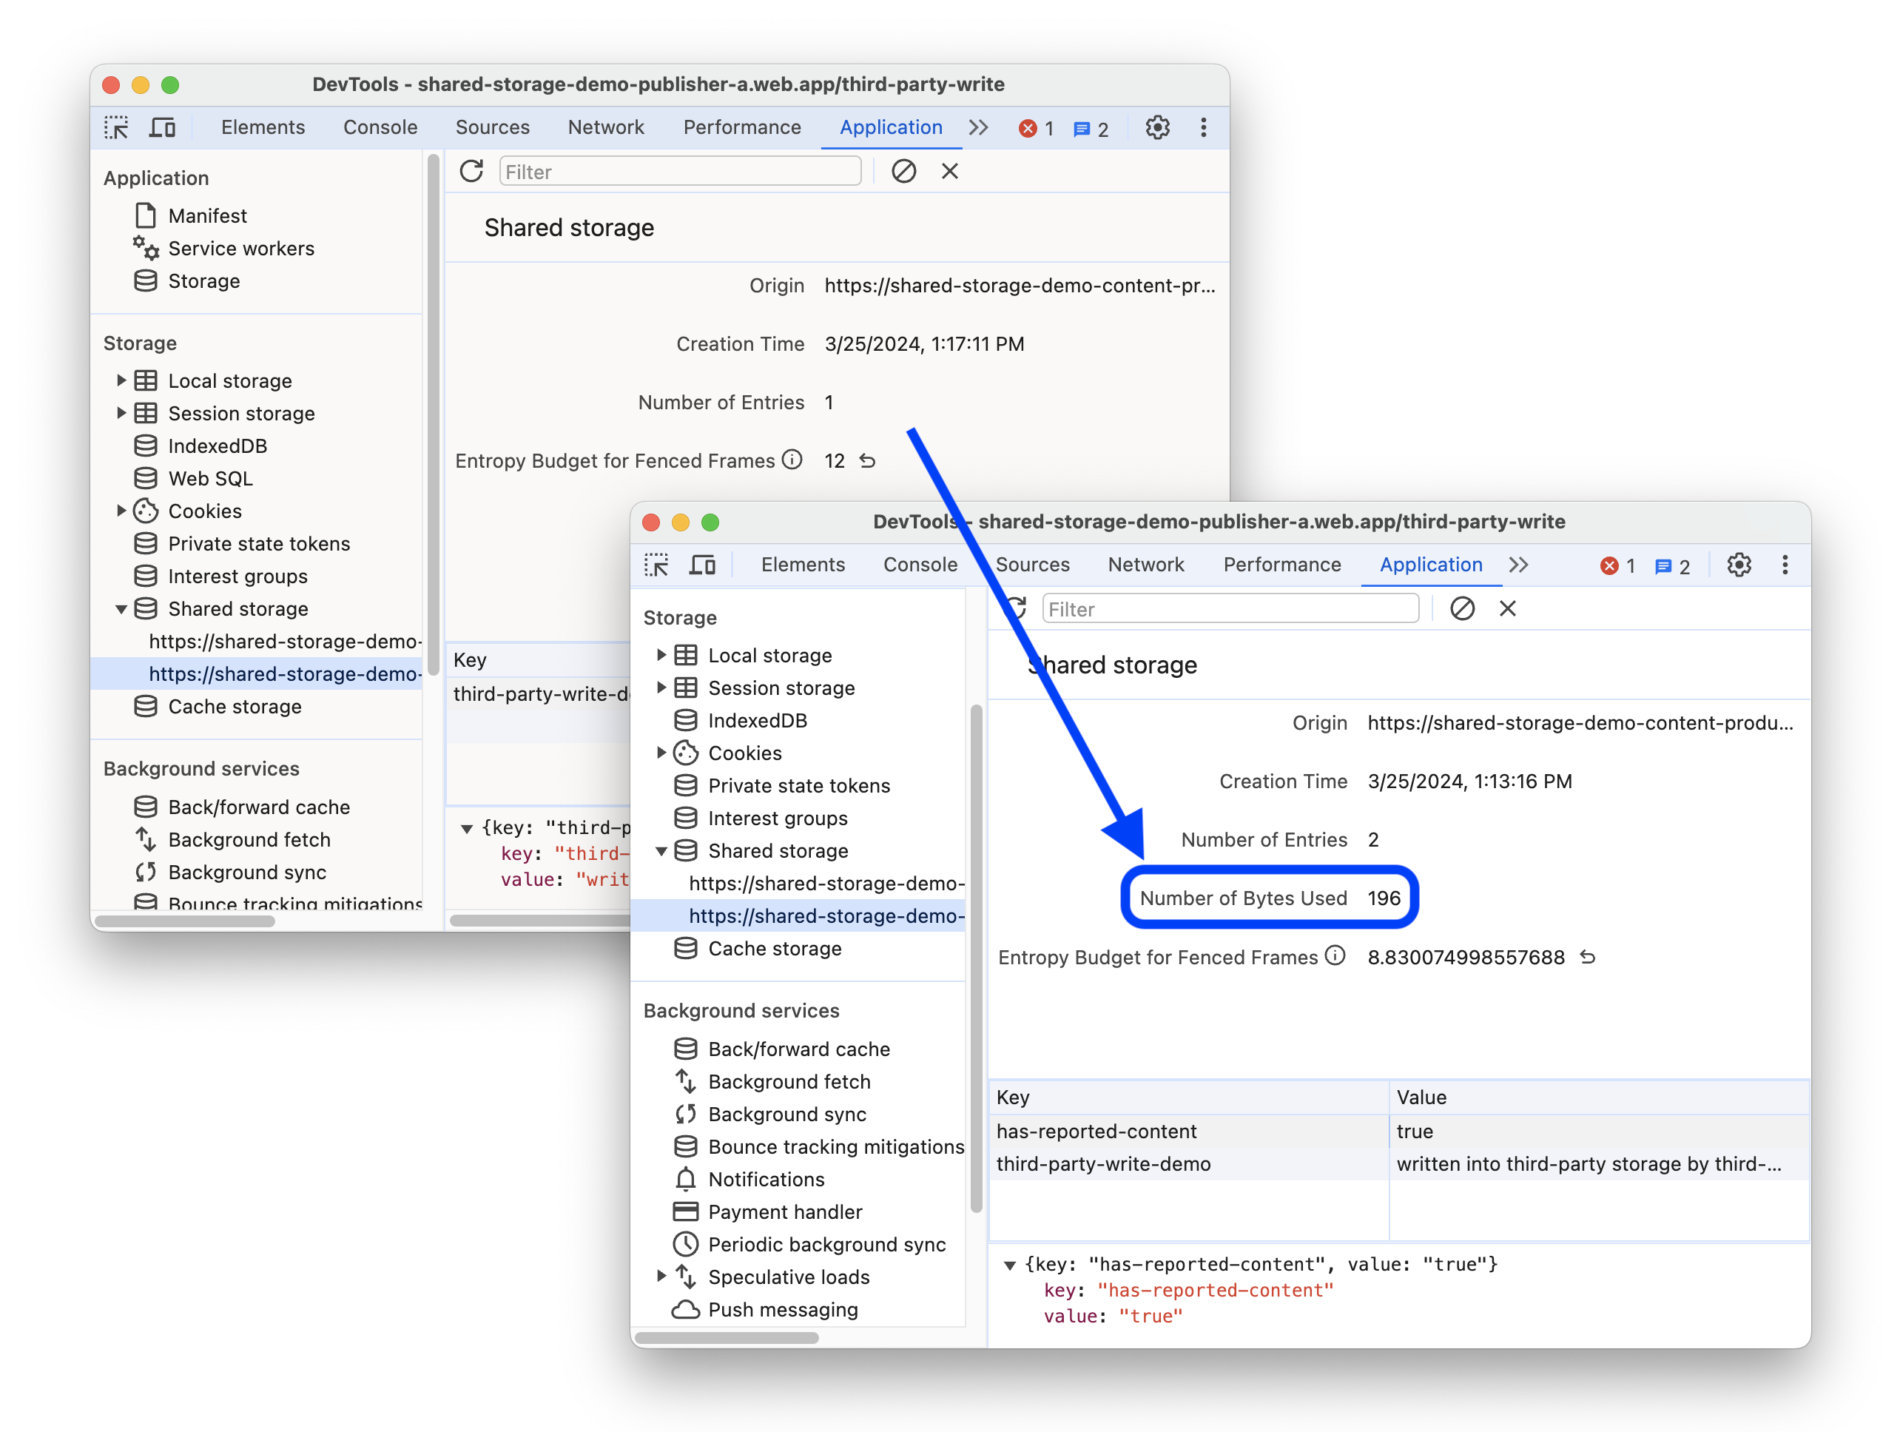Click the filter input field in storage panel
The width and height of the screenshot is (1900, 1432).
pyautogui.click(x=1228, y=609)
